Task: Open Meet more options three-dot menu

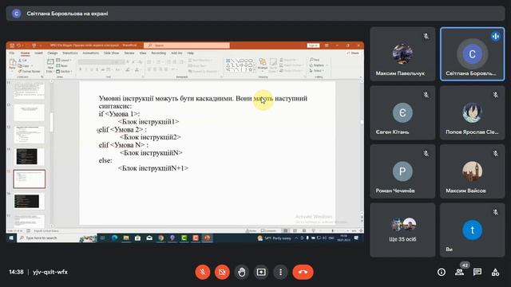Action: [x=280, y=272]
